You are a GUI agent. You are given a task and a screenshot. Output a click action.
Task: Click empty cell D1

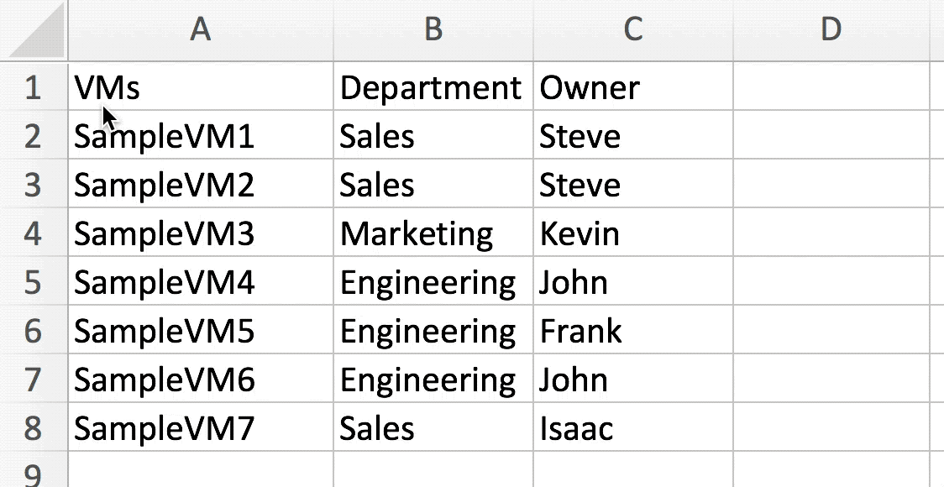(x=831, y=86)
